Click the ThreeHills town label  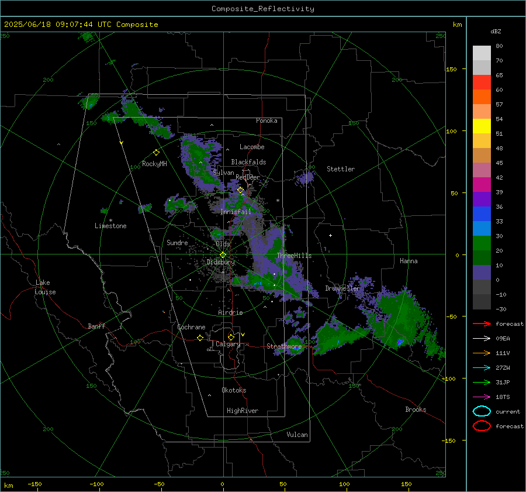point(294,256)
